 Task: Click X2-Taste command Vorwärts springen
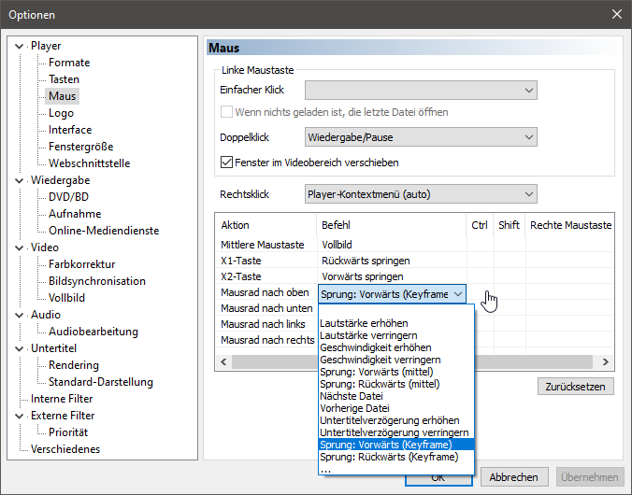click(363, 276)
